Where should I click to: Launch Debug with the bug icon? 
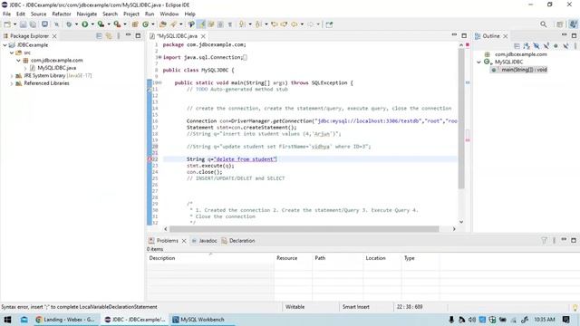pos(69,24)
